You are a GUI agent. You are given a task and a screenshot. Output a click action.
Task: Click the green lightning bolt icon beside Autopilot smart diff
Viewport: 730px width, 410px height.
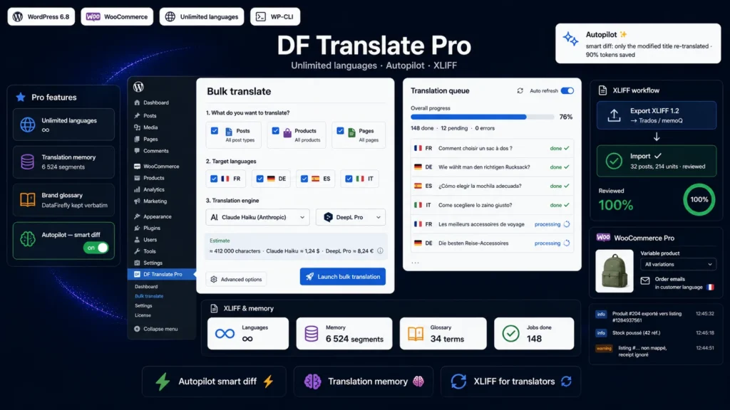[163, 382]
